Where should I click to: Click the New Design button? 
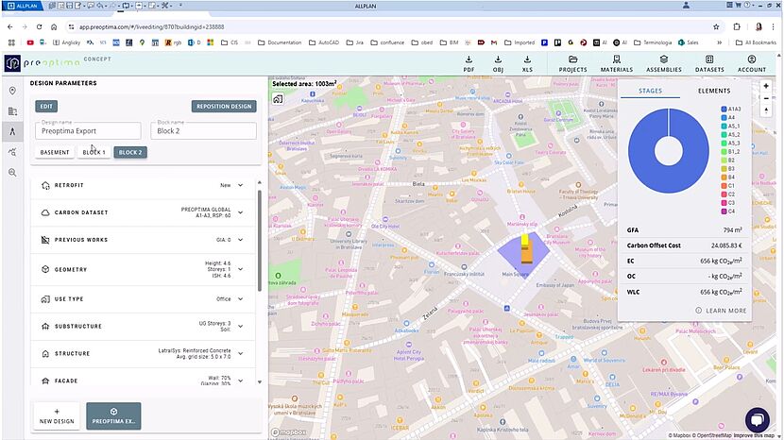[57, 416]
